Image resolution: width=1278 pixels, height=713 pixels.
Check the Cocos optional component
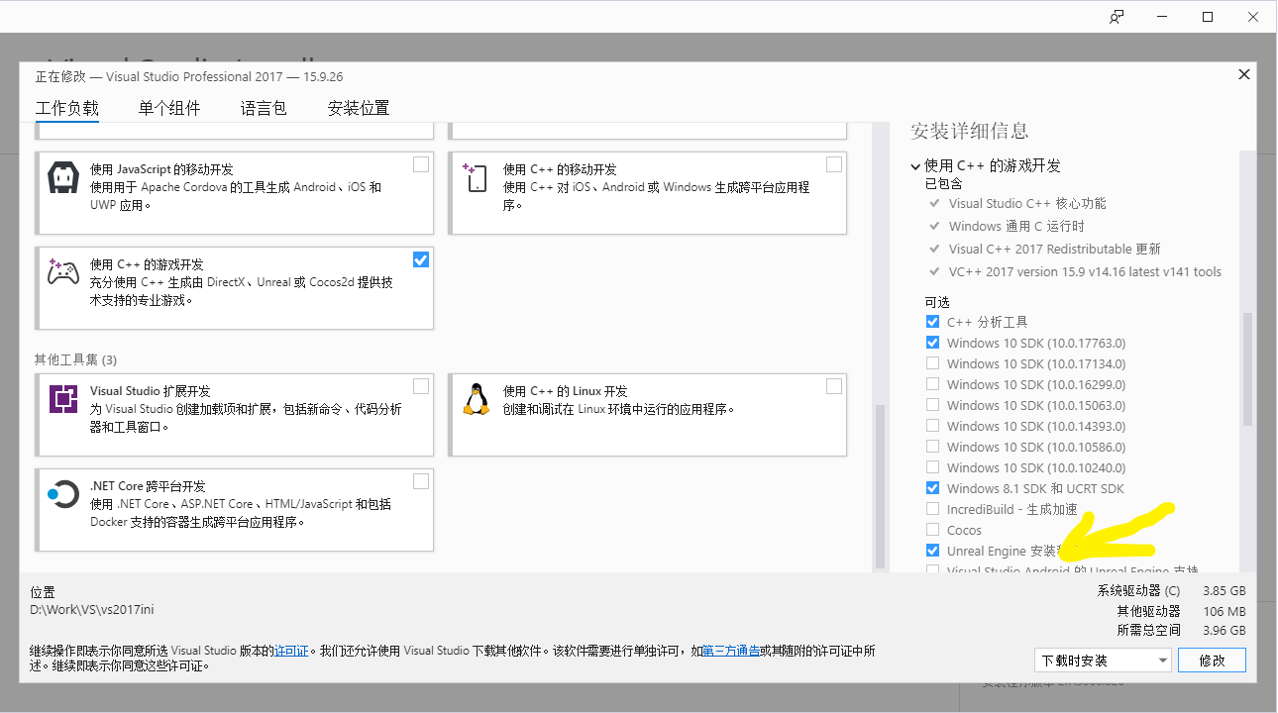click(932, 530)
